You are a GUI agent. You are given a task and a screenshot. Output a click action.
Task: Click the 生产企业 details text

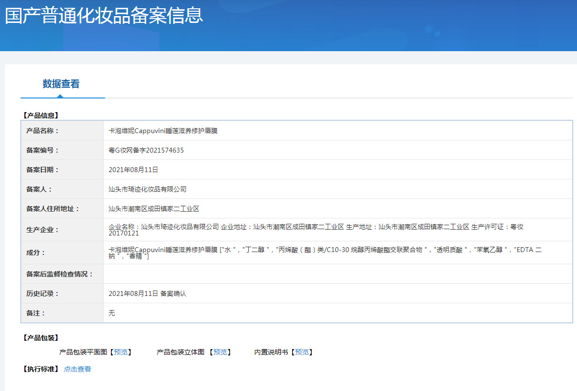point(316,230)
